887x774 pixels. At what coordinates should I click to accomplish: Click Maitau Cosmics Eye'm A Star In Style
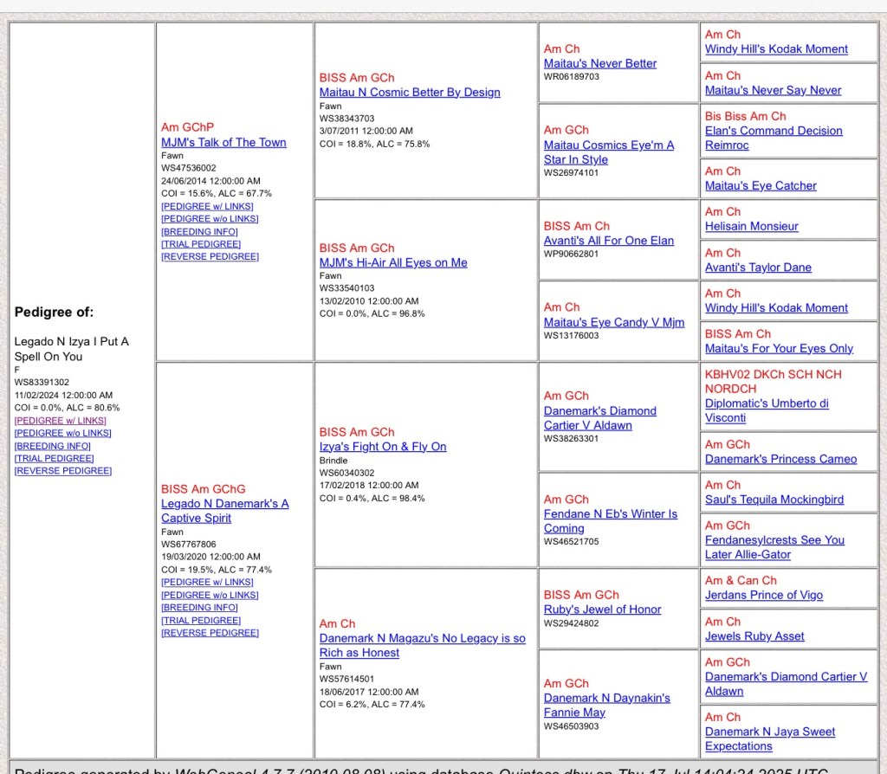(x=608, y=145)
